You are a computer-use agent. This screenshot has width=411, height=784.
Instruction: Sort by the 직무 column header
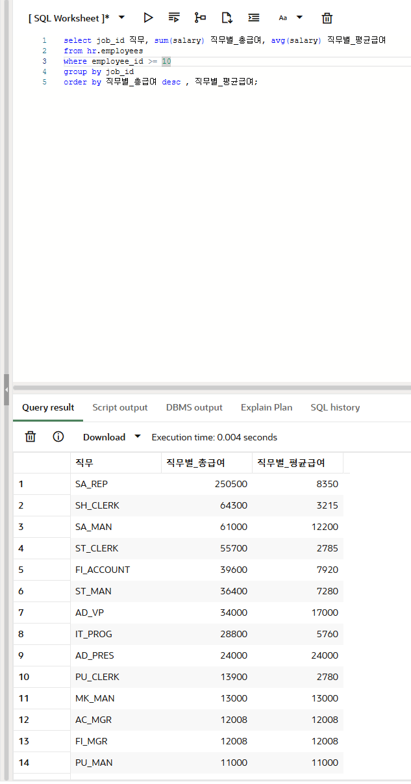116,462
